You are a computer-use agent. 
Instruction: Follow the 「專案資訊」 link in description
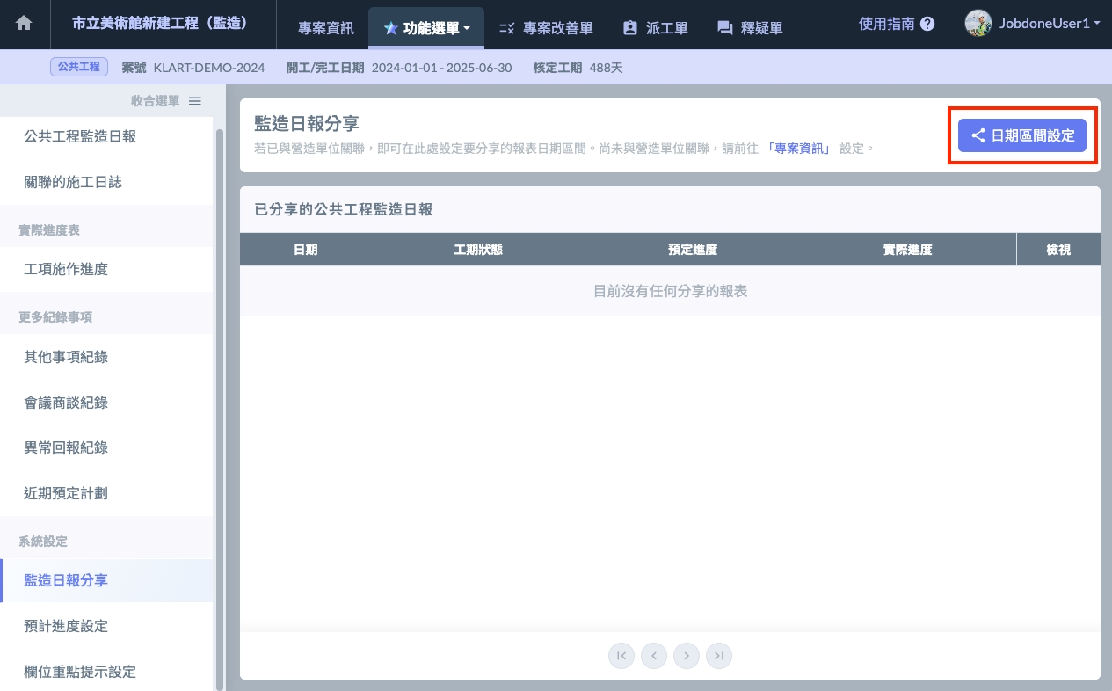798,149
